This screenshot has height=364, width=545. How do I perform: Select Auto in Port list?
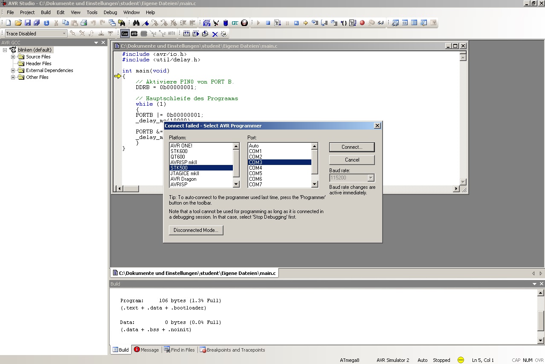pyautogui.click(x=280, y=146)
